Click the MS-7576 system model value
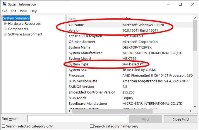 [x=129, y=58]
